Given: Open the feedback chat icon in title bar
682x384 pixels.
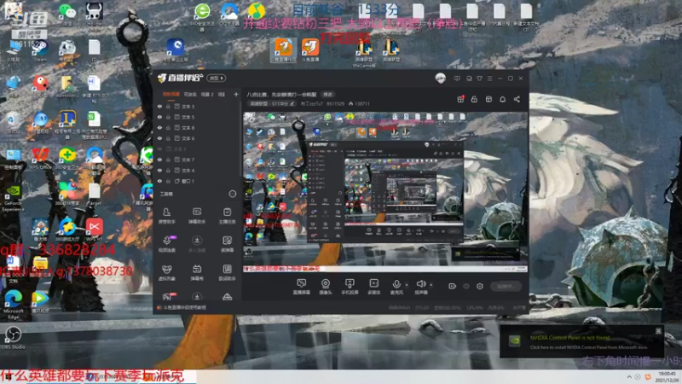Looking at the screenshot, I should pyautogui.click(x=457, y=79).
